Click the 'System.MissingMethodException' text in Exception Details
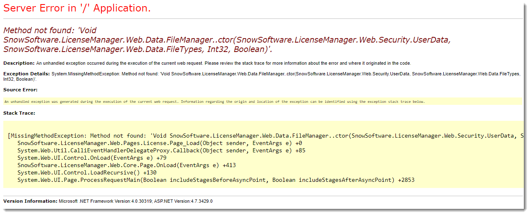Viewport: 530px width, 215px height. pos(85,74)
